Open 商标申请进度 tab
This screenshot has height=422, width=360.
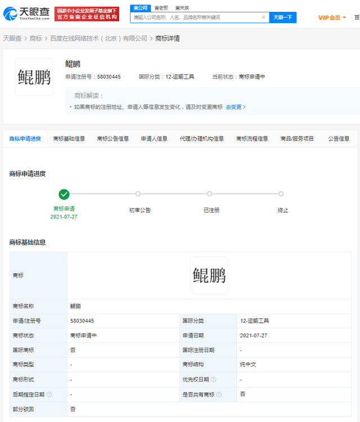tap(25, 138)
